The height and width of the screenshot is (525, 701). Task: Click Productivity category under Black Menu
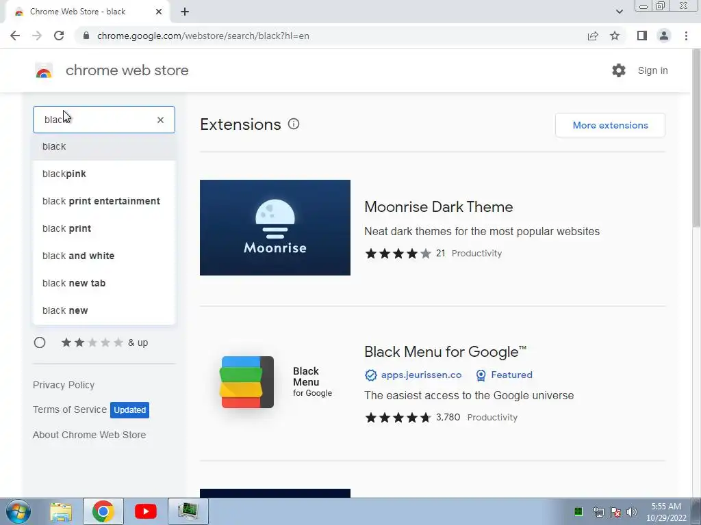[492, 418]
